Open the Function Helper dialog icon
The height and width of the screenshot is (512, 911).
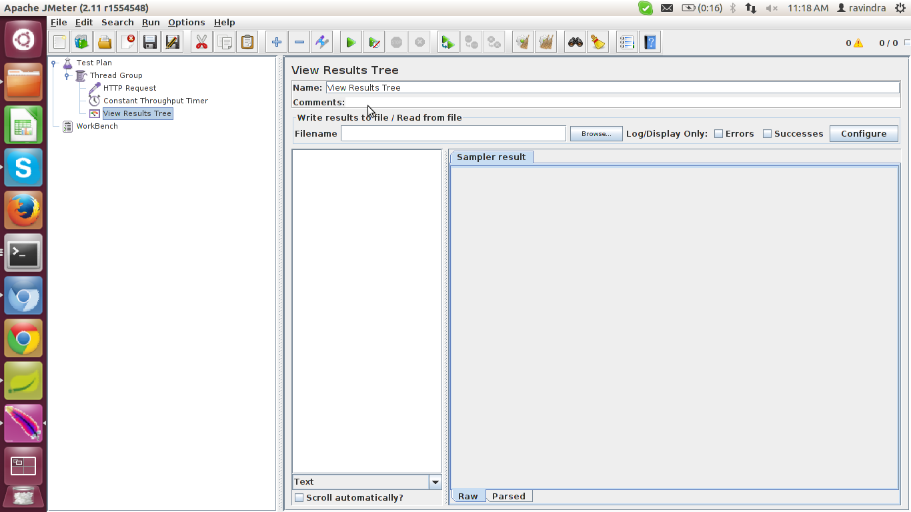point(628,43)
